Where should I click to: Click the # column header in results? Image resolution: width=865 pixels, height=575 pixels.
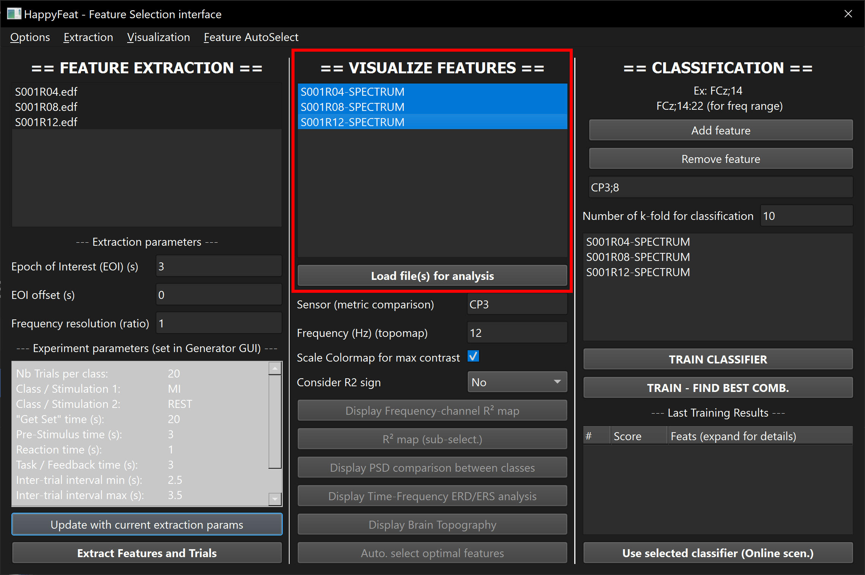[597, 436]
